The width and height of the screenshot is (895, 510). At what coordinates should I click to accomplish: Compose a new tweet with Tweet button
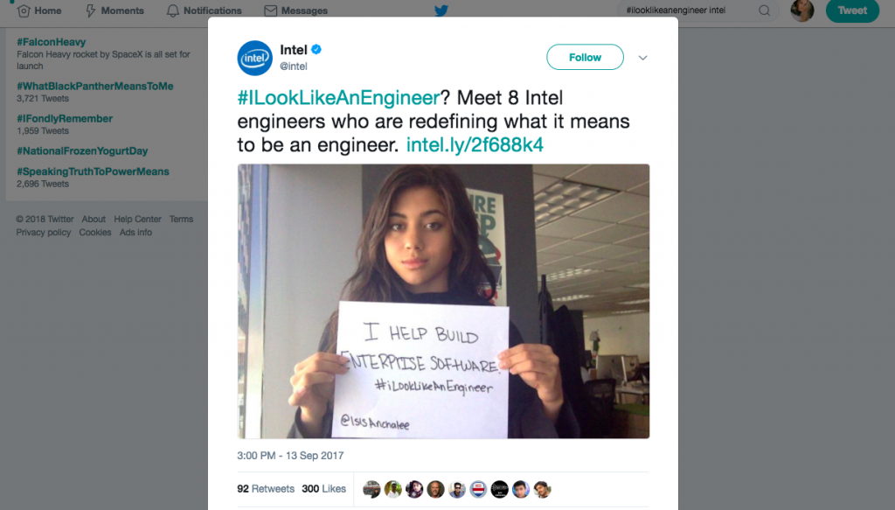pyautogui.click(x=852, y=10)
